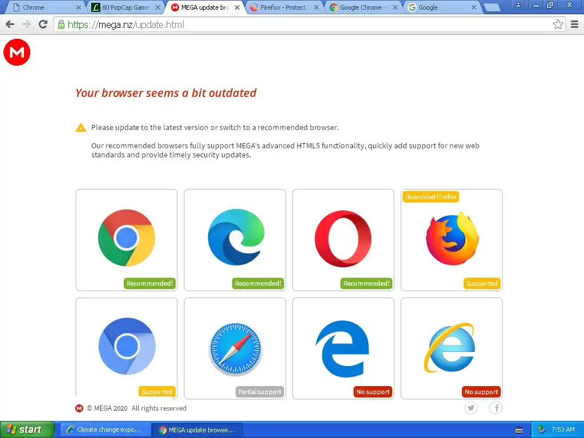The width and height of the screenshot is (584, 438).
Task: Click the on-screen keyboard tray icon
Action: (519, 430)
